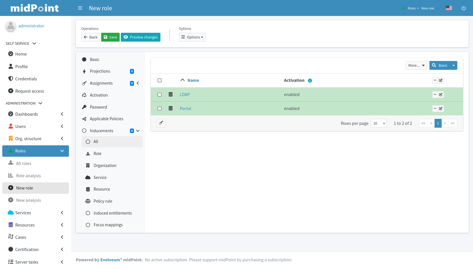Toggle the select-all checkbox in table header
This screenshot has height=269, width=473.
[x=160, y=80]
